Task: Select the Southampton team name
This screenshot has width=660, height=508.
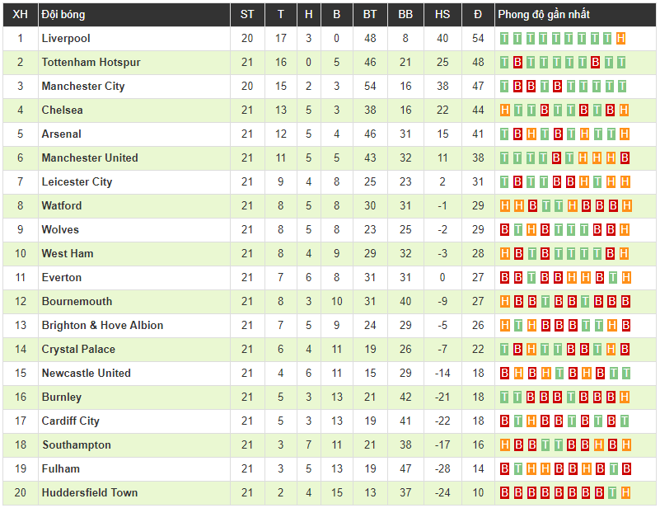Action: [x=76, y=445]
